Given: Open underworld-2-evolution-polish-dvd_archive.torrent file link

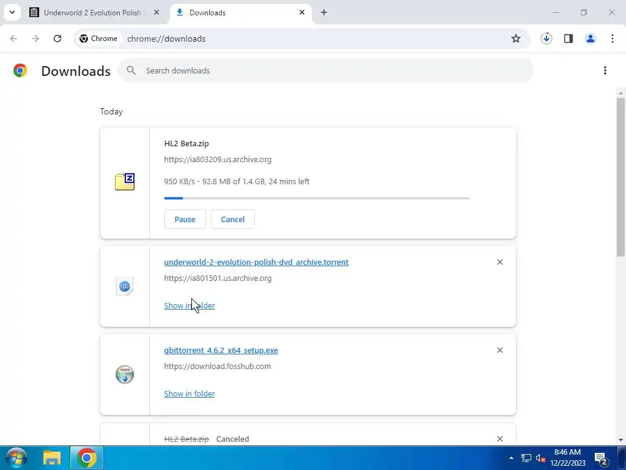Looking at the screenshot, I should tap(256, 262).
